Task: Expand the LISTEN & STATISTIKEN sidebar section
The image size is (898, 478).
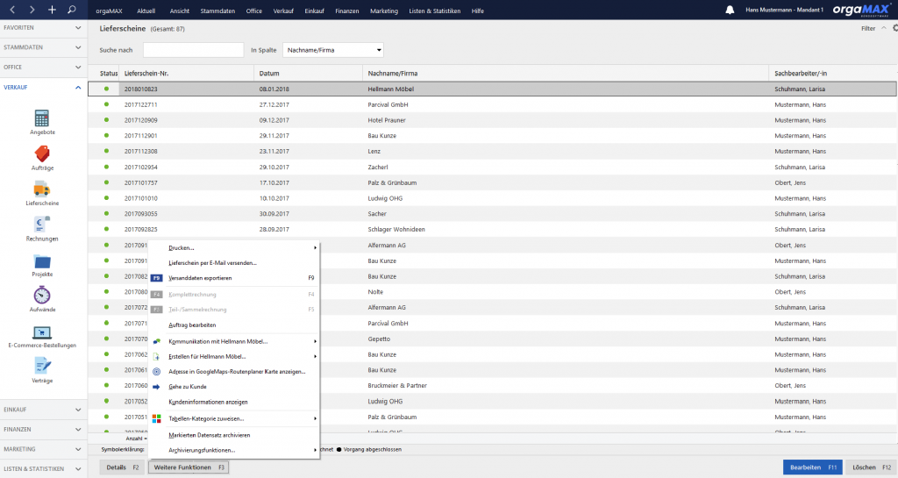Action: click(44, 469)
